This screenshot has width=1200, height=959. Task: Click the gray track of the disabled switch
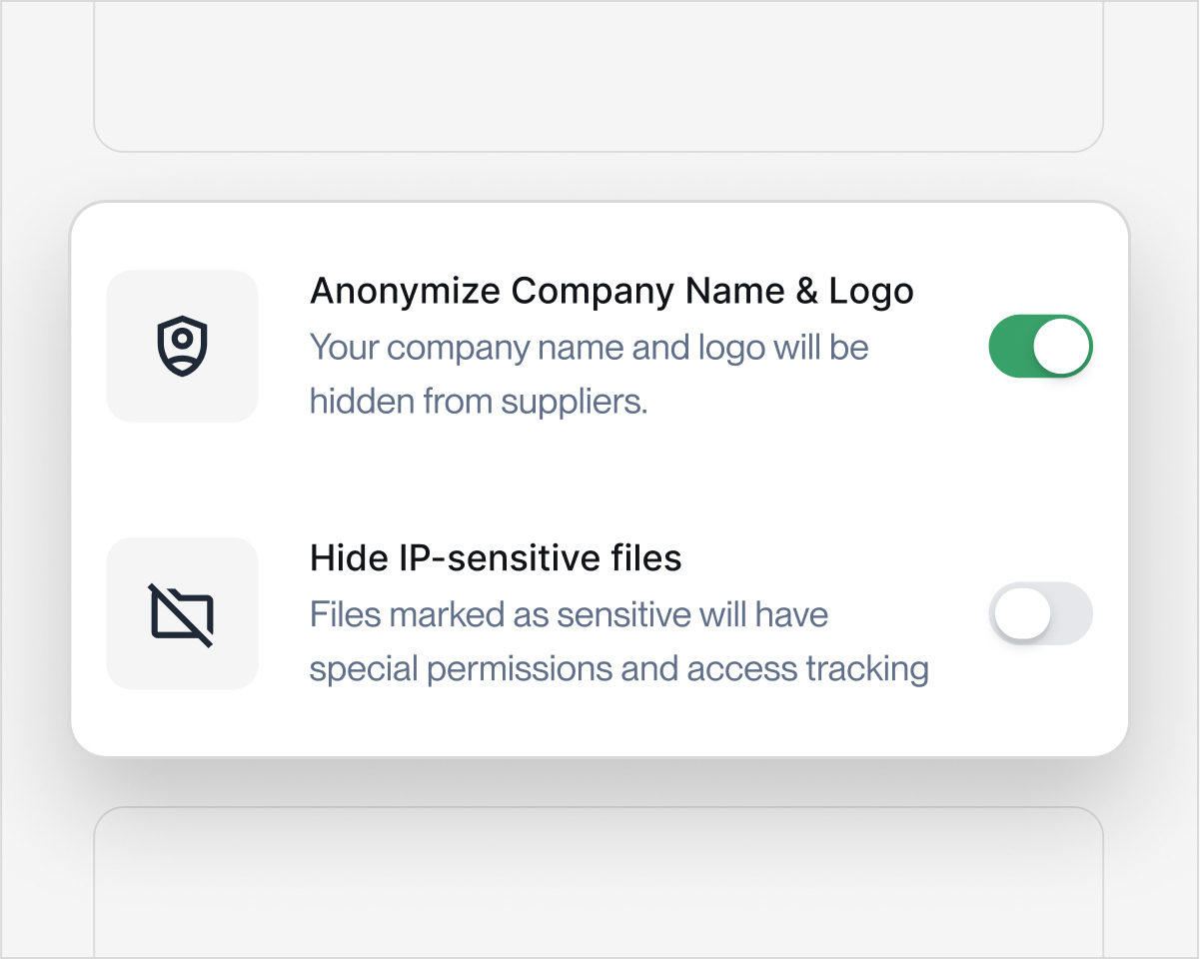pos(1071,613)
